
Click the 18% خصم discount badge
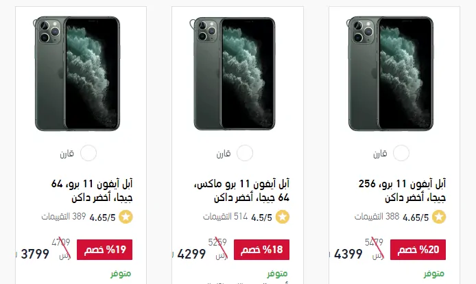click(261, 250)
